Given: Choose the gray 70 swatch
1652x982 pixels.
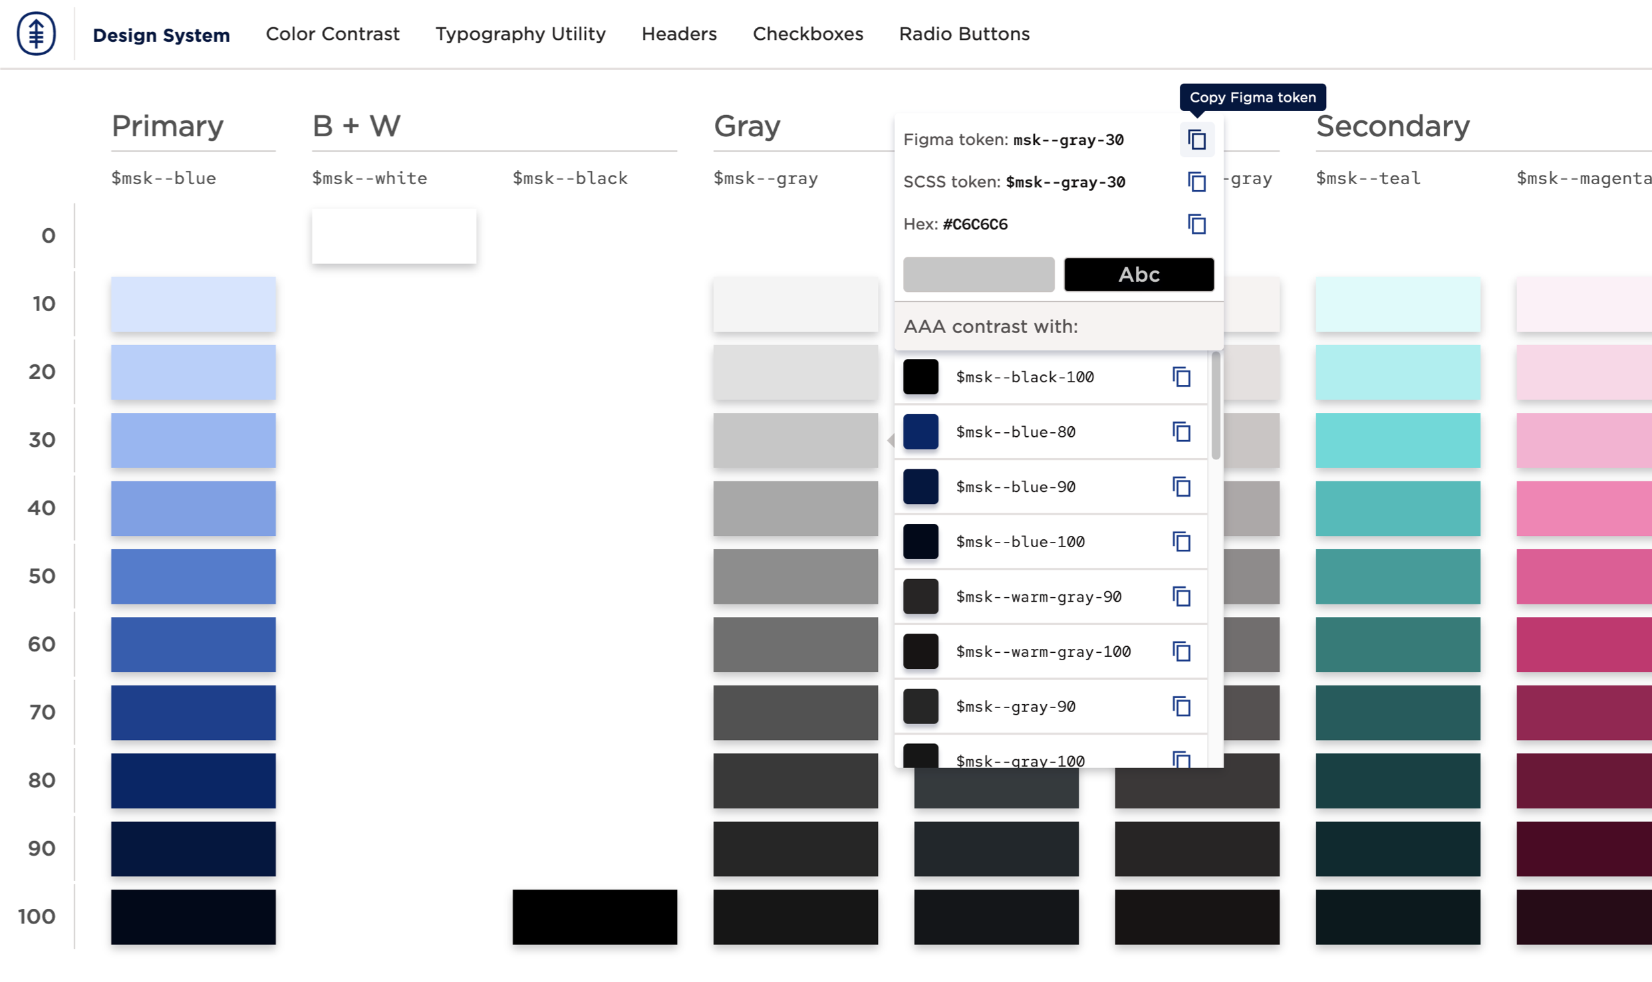Looking at the screenshot, I should coord(795,713).
